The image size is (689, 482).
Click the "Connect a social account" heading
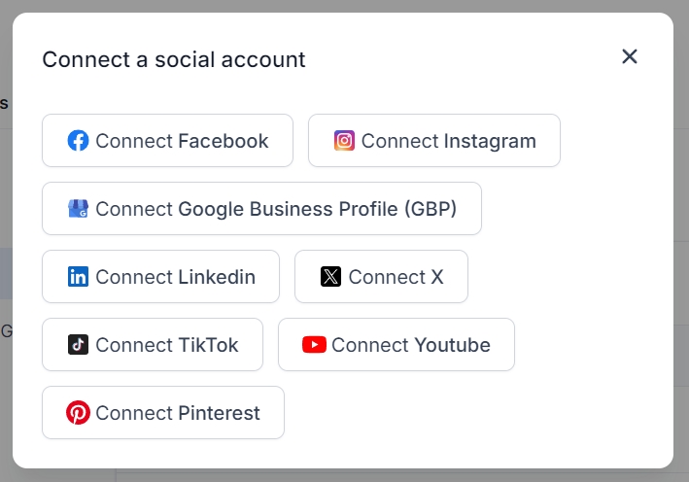(x=174, y=60)
